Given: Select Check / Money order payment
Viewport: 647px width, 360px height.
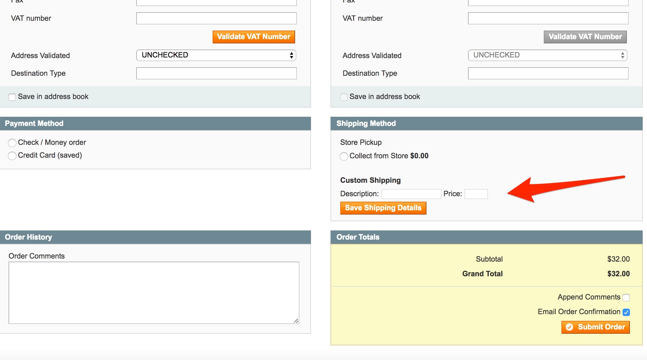Looking at the screenshot, I should click(x=12, y=143).
